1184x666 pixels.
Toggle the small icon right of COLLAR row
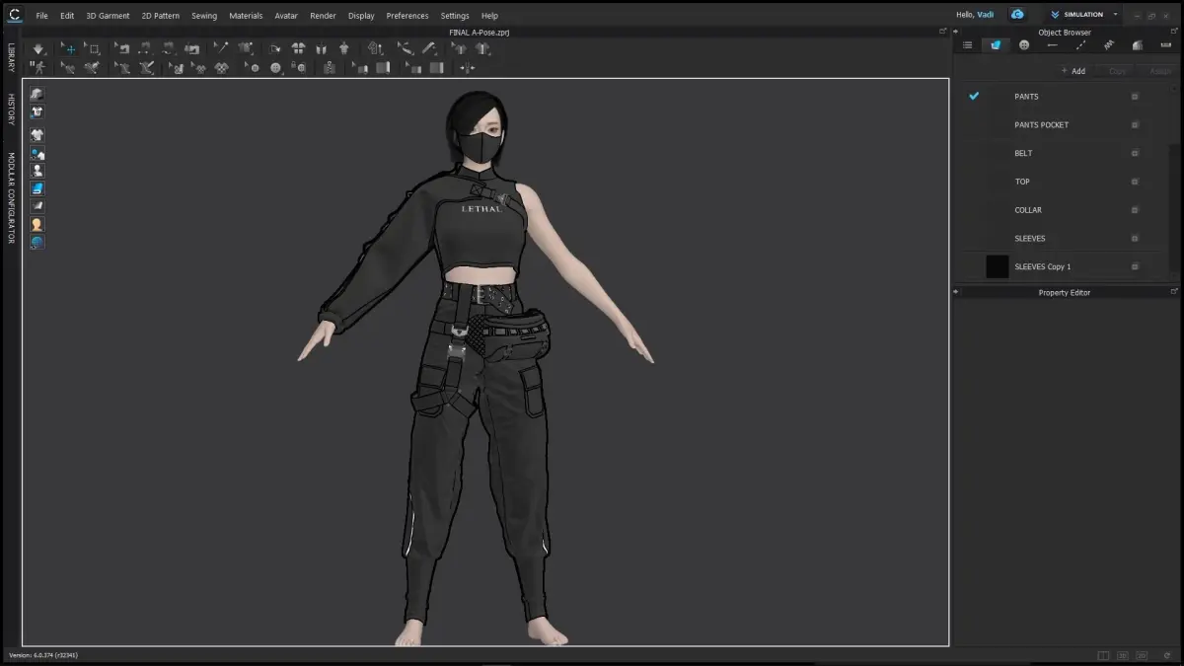(x=1135, y=210)
